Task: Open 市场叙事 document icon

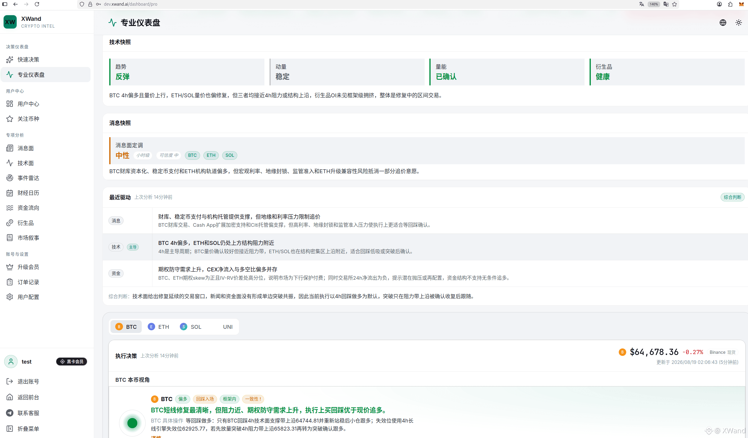Action: tap(10, 238)
